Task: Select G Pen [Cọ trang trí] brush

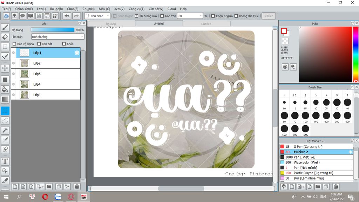Action: click(316, 147)
